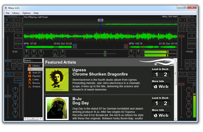Click sidebar horizontal scrollbar right arrow
The image size is (203, 132).
coord(41,119)
